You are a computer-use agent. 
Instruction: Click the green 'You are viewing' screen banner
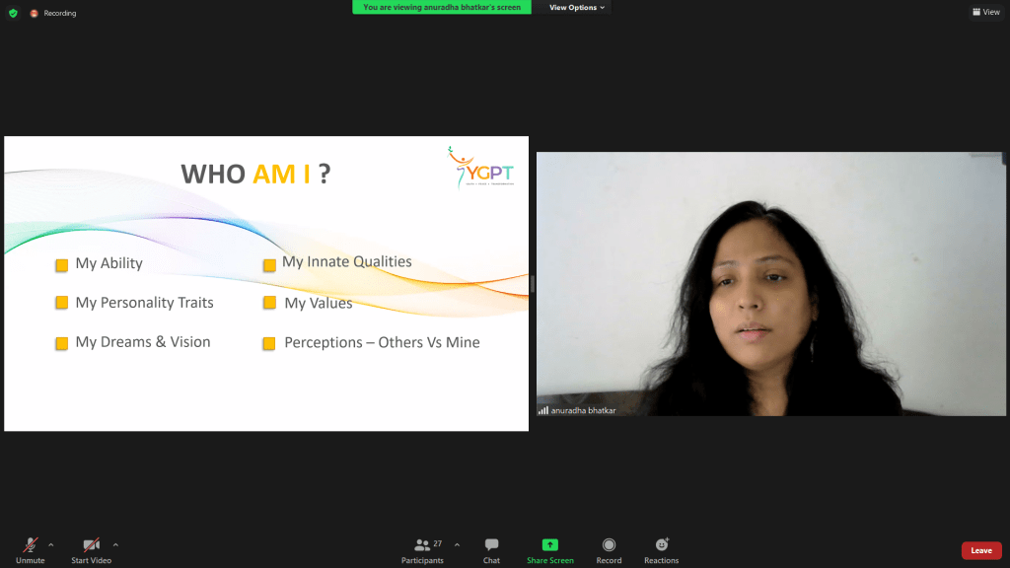(x=442, y=7)
